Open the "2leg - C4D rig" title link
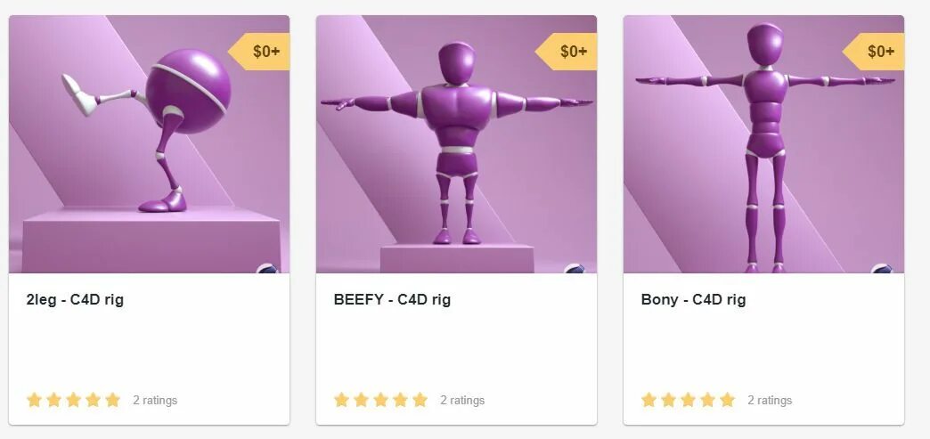Image resolution: width=930 pixels, height=439 pixels. coord(76,299)
